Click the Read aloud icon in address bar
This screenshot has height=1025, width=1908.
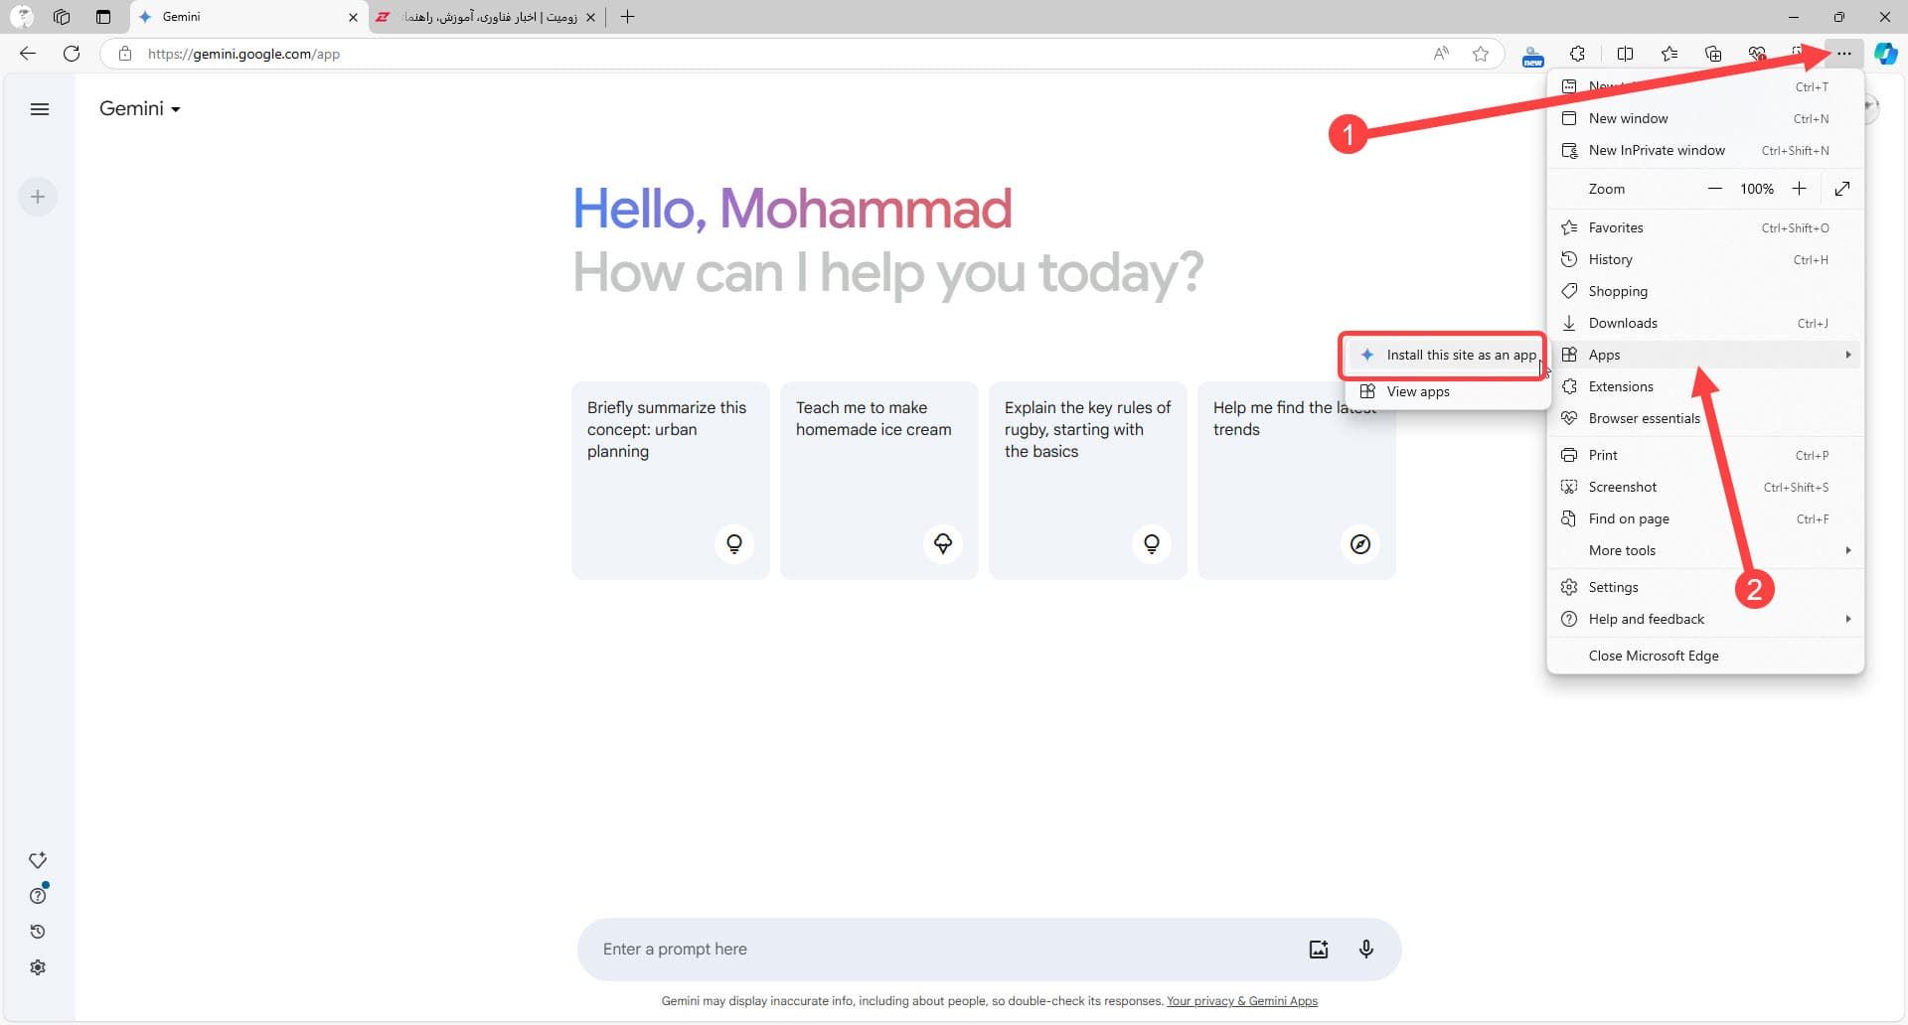[1441, 54]
